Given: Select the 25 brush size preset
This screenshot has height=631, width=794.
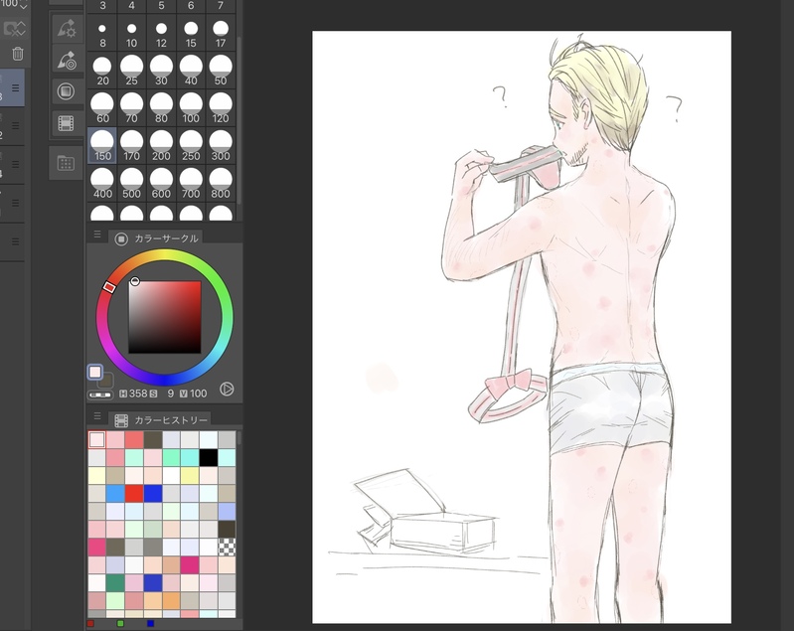Looking at the screenshot, I should click(x=131, y=71).
